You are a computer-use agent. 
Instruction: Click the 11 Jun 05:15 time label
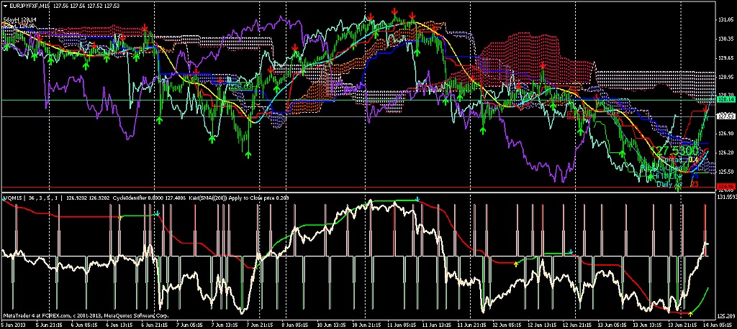click(401, 324)
